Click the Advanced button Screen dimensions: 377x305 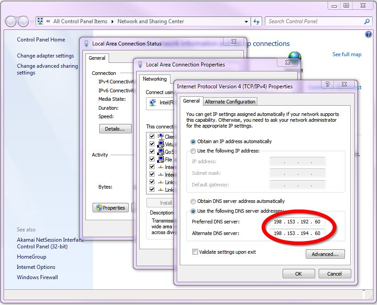[325, 254]
